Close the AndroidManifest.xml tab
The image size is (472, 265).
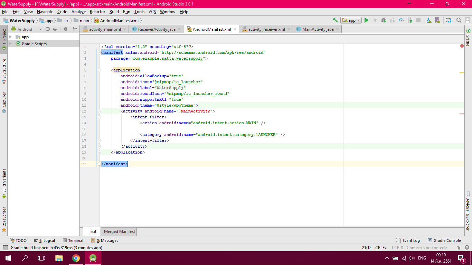point(235,29)
